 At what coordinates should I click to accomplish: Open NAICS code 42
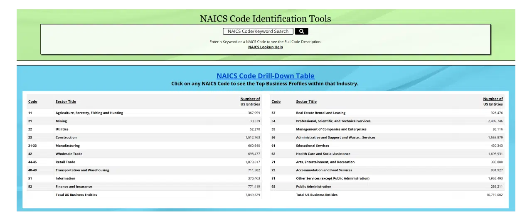(x=30, y=154)
